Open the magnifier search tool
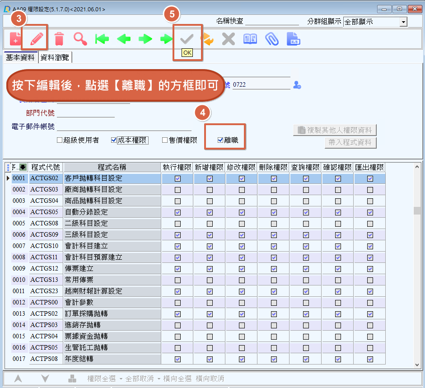Screen dimensions: 425x388 point(80,39)
